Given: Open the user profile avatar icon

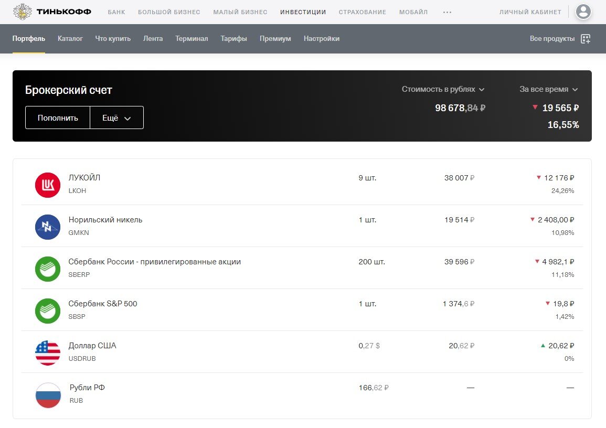Looking at the screenshot, I should pos(583,12).
